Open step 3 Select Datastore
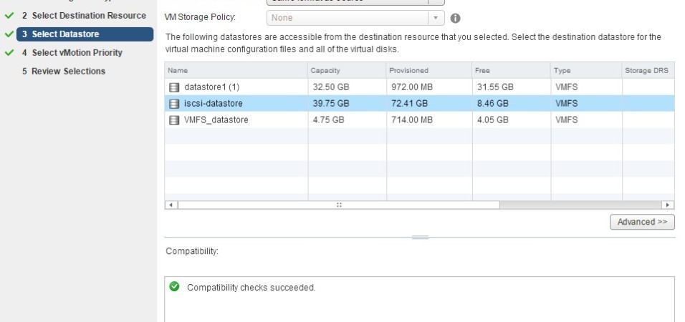Image resolution: width=685 pixels, height=322 pixels. pos(85,34)
